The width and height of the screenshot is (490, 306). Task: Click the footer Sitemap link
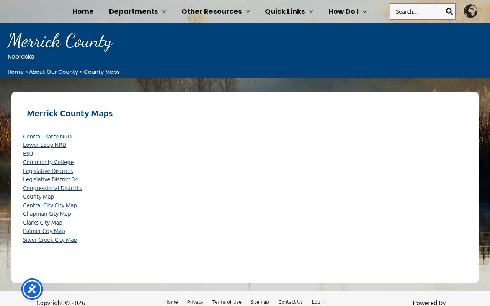coord(260,302)
